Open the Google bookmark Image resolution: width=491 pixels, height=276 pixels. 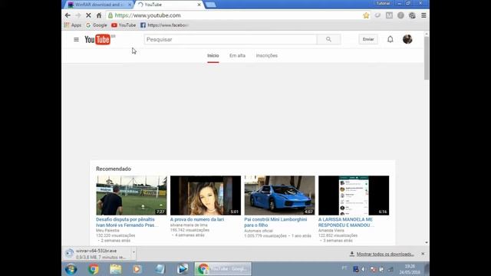97,25
